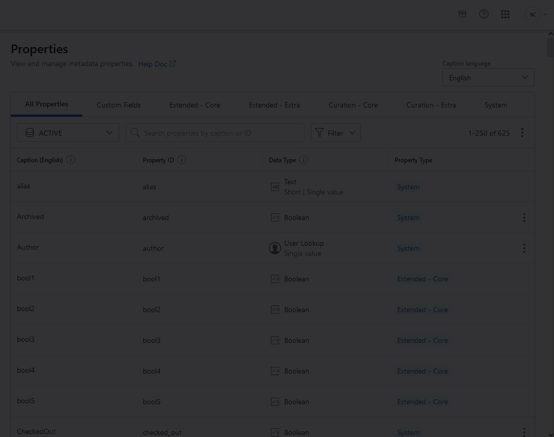The width and height of the screenshot is (554, 437).
Task: Open more options menu for Archived row
Action: click(524, 217)
